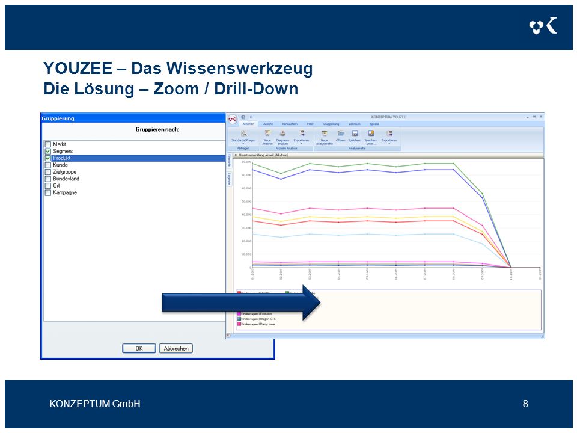Select the Bundesland label in grouping list
Screen dimensions: 577x433
click(66, 179)
